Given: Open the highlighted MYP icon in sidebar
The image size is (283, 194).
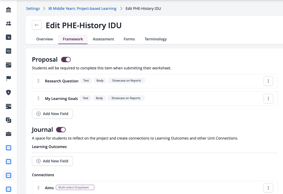Looking at the screenshot, I should (x=9, y=175).
